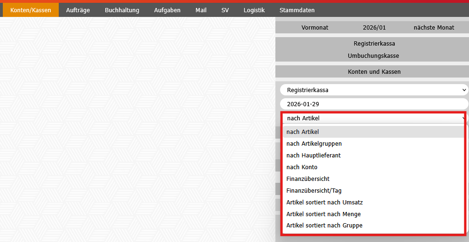469x242 pixels.
Task: Go to nächste Monat
Action: pyautogui.click(x=433, y=28)
